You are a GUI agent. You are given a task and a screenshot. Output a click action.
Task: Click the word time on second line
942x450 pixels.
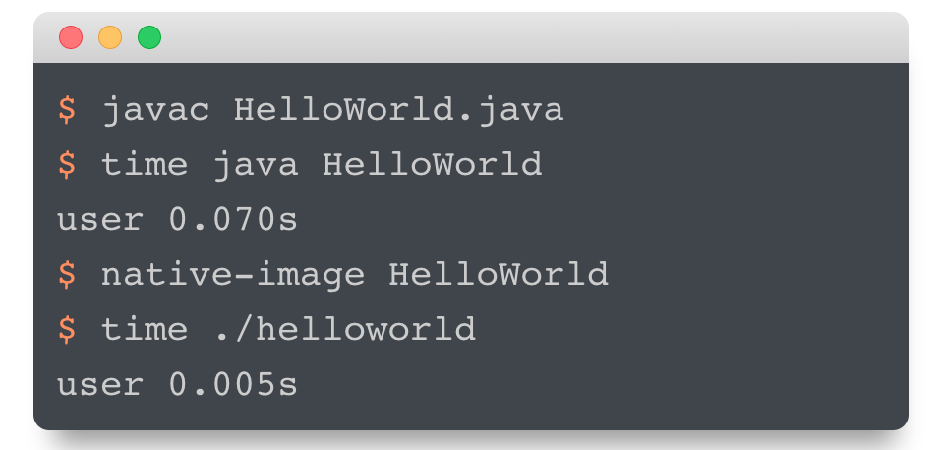[x=145, y=164]
